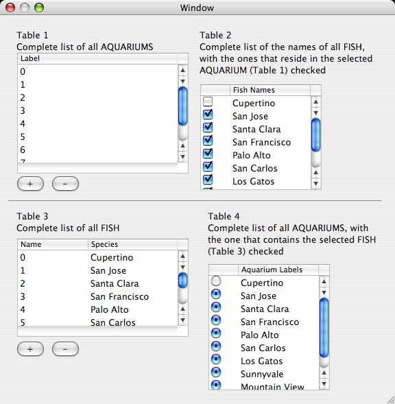
Task: Select aquarium row 1 in Table 1
Action: pyautogui.click(x=97, y=84)
